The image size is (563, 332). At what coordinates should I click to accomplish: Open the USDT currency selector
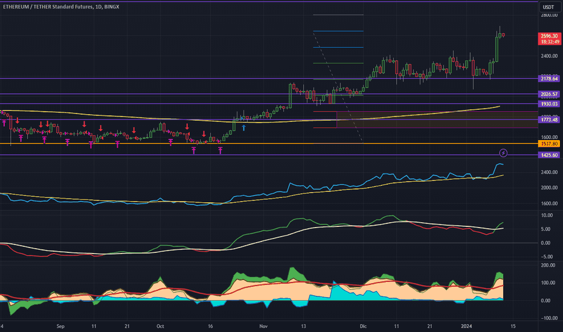pos(549,7)
